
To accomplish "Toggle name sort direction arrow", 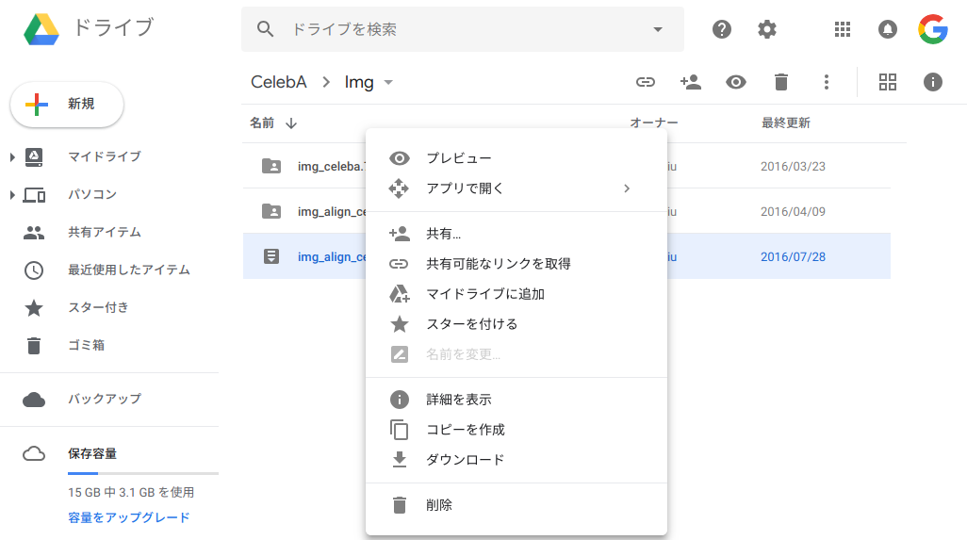I will [291, 123].
